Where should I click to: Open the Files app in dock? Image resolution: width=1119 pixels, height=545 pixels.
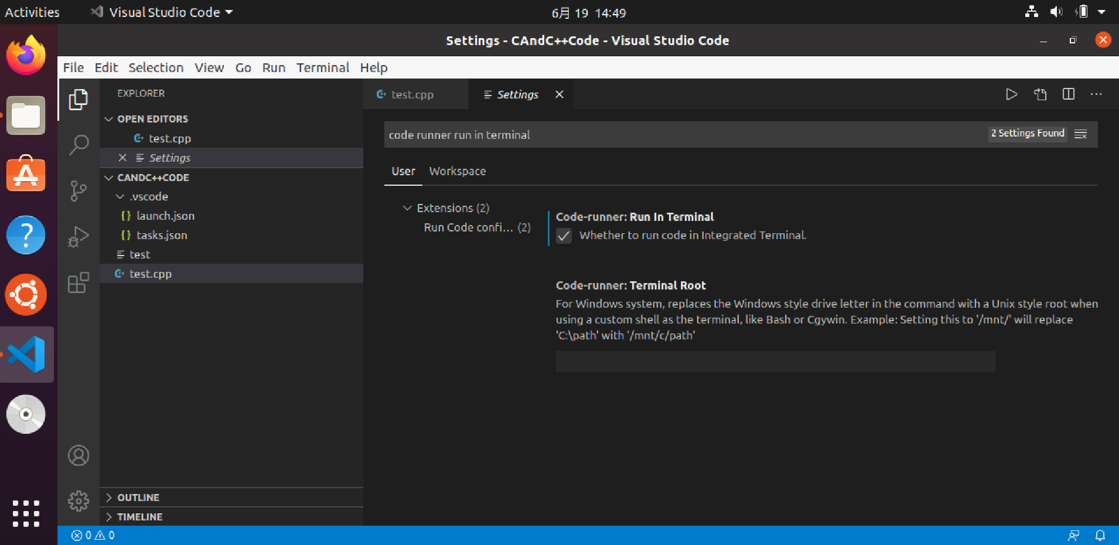click(x=26, y=115)
